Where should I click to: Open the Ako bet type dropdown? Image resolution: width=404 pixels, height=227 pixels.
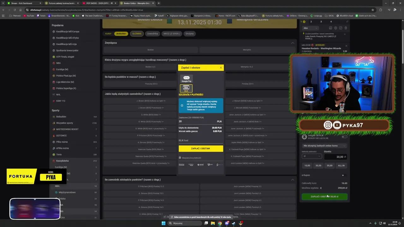pyautogui.click(x=310, y=28)
